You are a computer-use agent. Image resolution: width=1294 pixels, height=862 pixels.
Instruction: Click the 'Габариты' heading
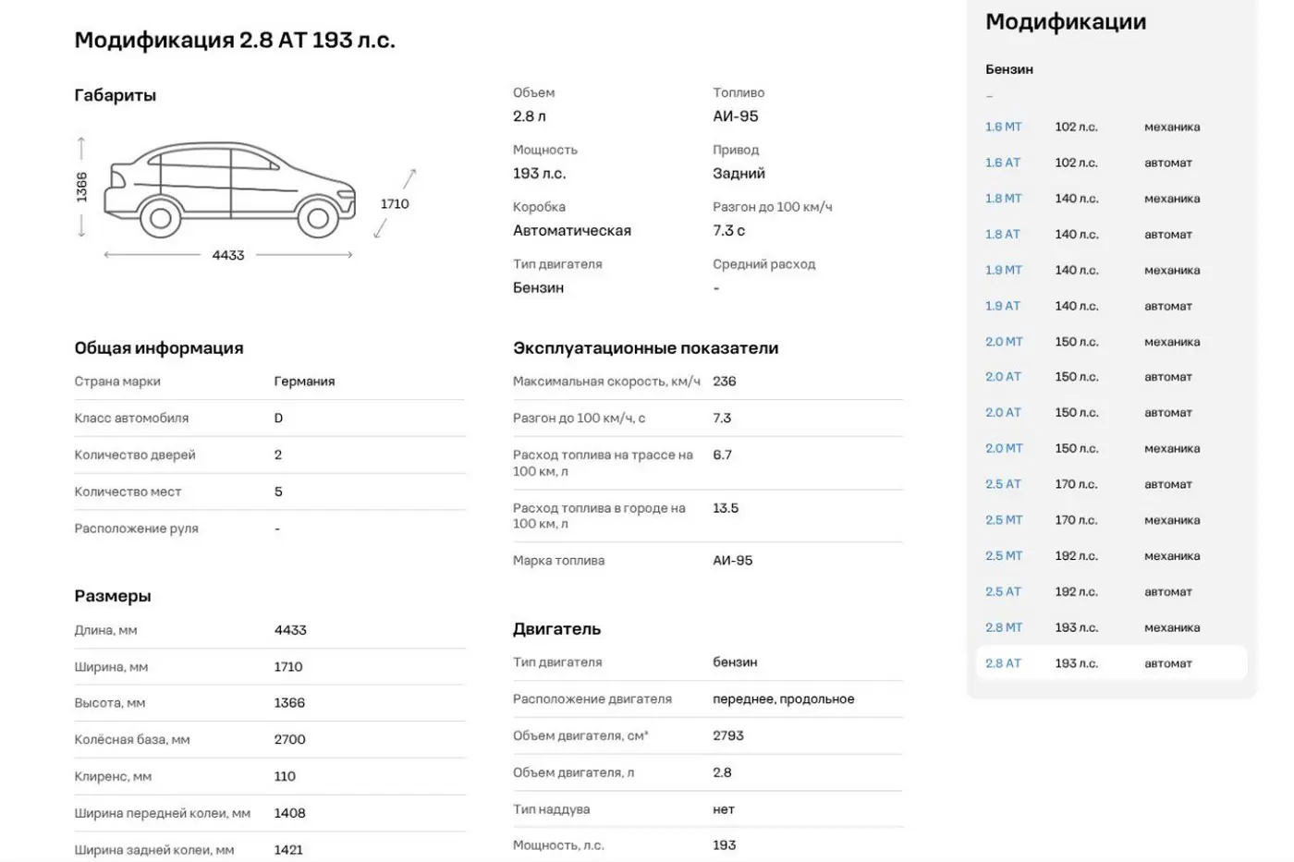click(x=116, y=95)
